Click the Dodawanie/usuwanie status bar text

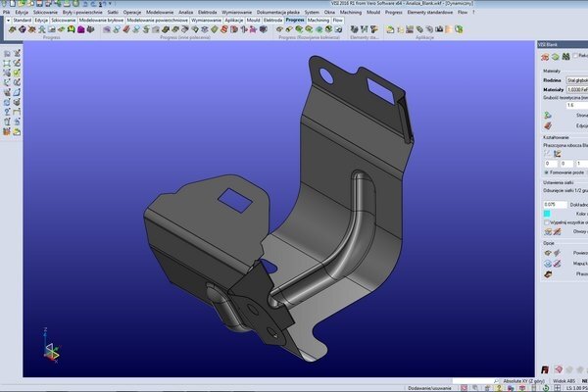pyautogui.click(x=430, y=388)
